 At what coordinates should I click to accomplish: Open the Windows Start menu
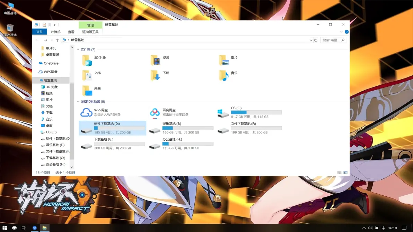pyautogui.click(x=5, y=228)
